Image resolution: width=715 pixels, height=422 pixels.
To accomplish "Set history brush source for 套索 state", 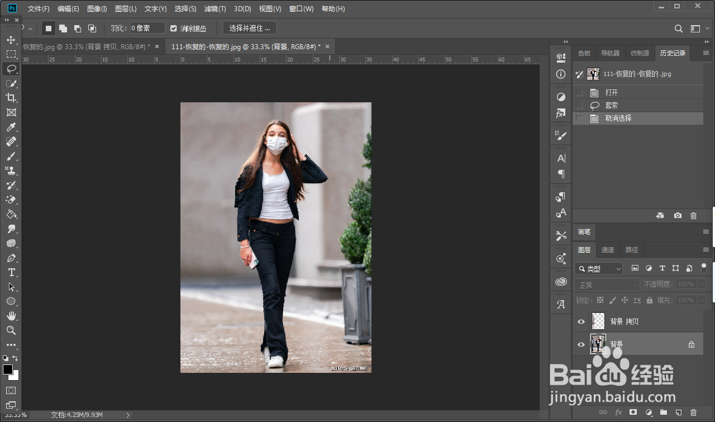I will point(579,105).
